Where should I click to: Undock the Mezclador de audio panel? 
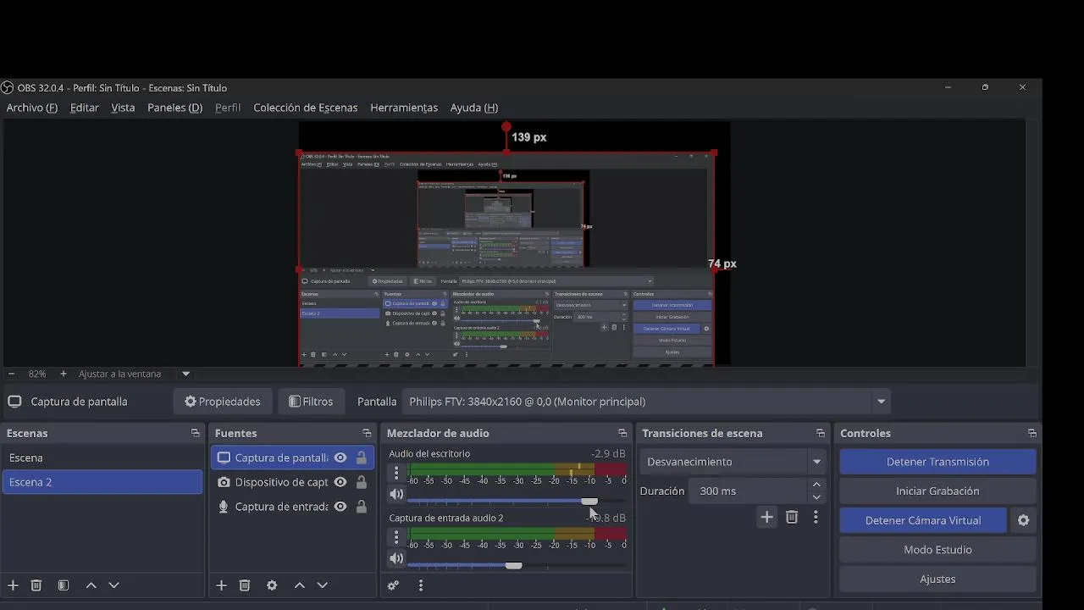point(622,433)
